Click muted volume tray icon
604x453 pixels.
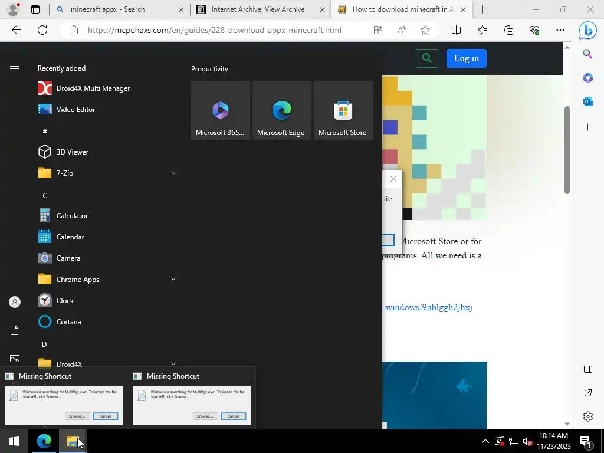coord(528,441)
